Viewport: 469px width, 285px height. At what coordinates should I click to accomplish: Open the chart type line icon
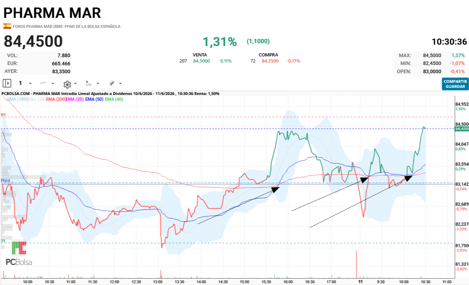coord(43,83)
